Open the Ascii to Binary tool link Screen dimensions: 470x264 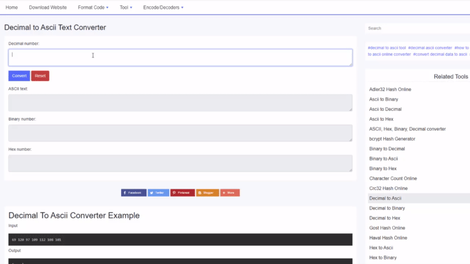(x=385, y=100)
